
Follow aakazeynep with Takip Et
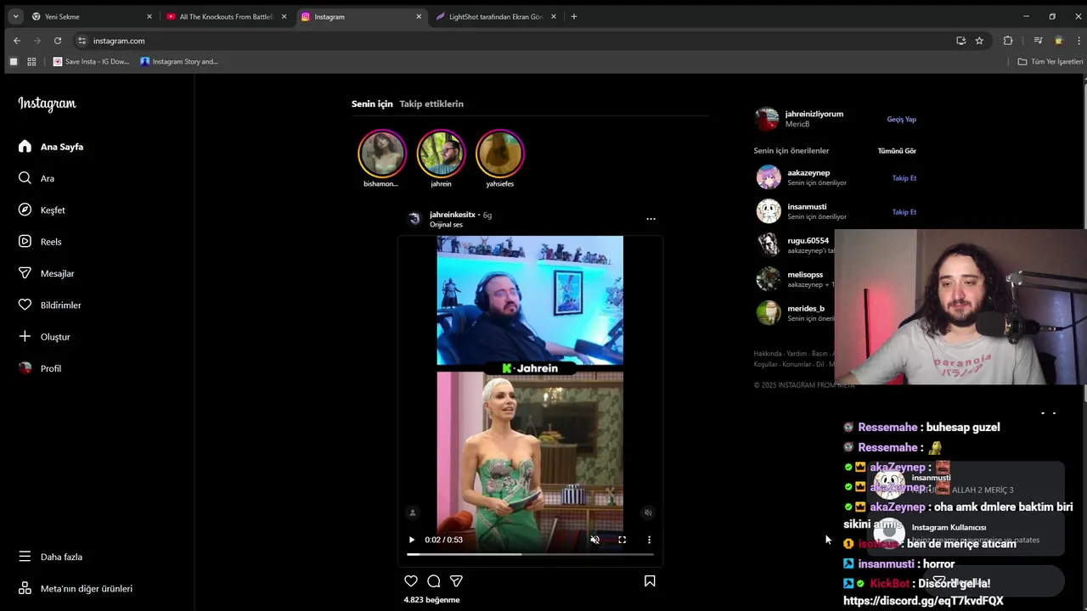click(x=904, y=178)
